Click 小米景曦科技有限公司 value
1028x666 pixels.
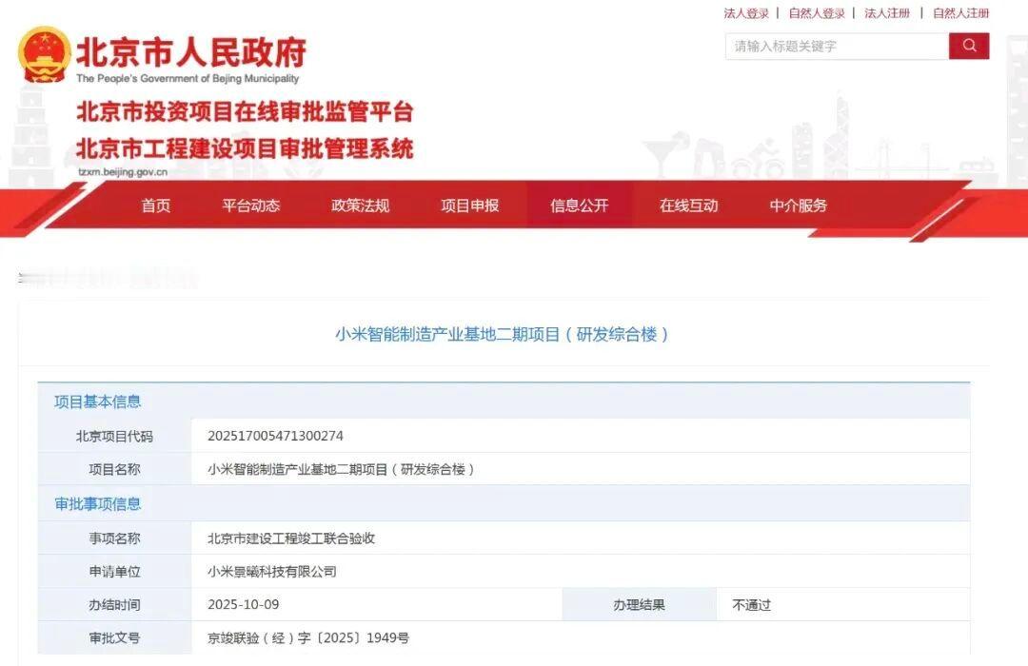(272, 572)
